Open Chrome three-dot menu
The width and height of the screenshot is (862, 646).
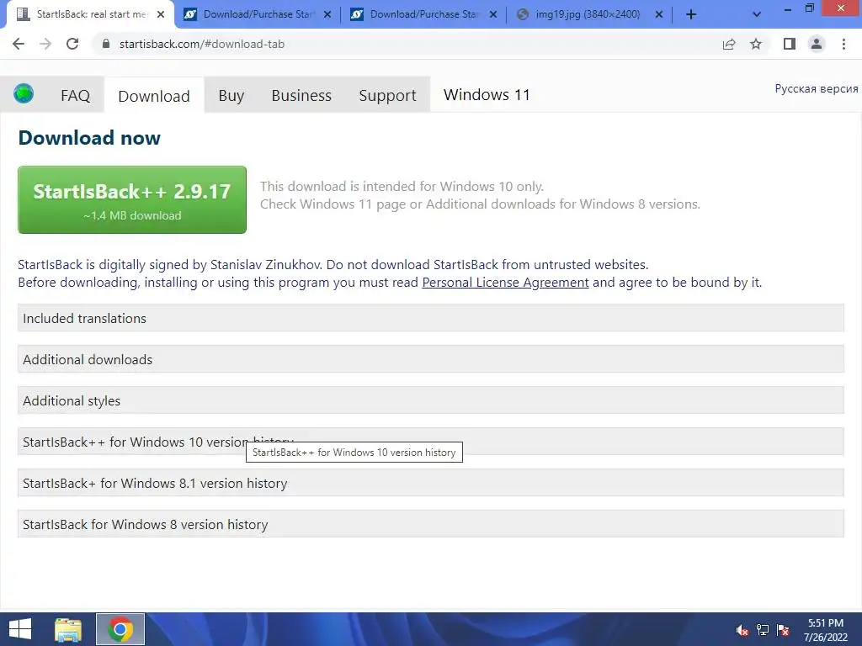tap(843, 44)
